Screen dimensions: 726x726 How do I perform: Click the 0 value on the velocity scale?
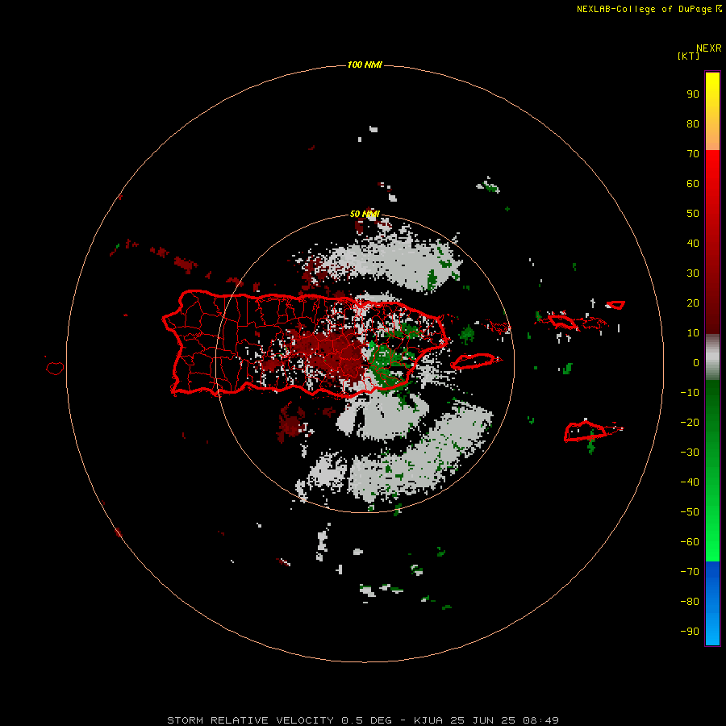pos(696,363)
